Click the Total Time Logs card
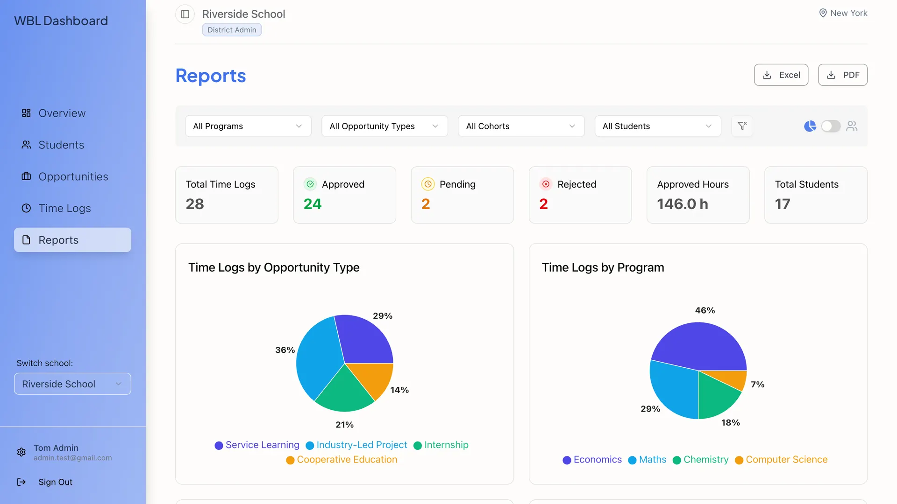897x504 pixels. [227, 195]
